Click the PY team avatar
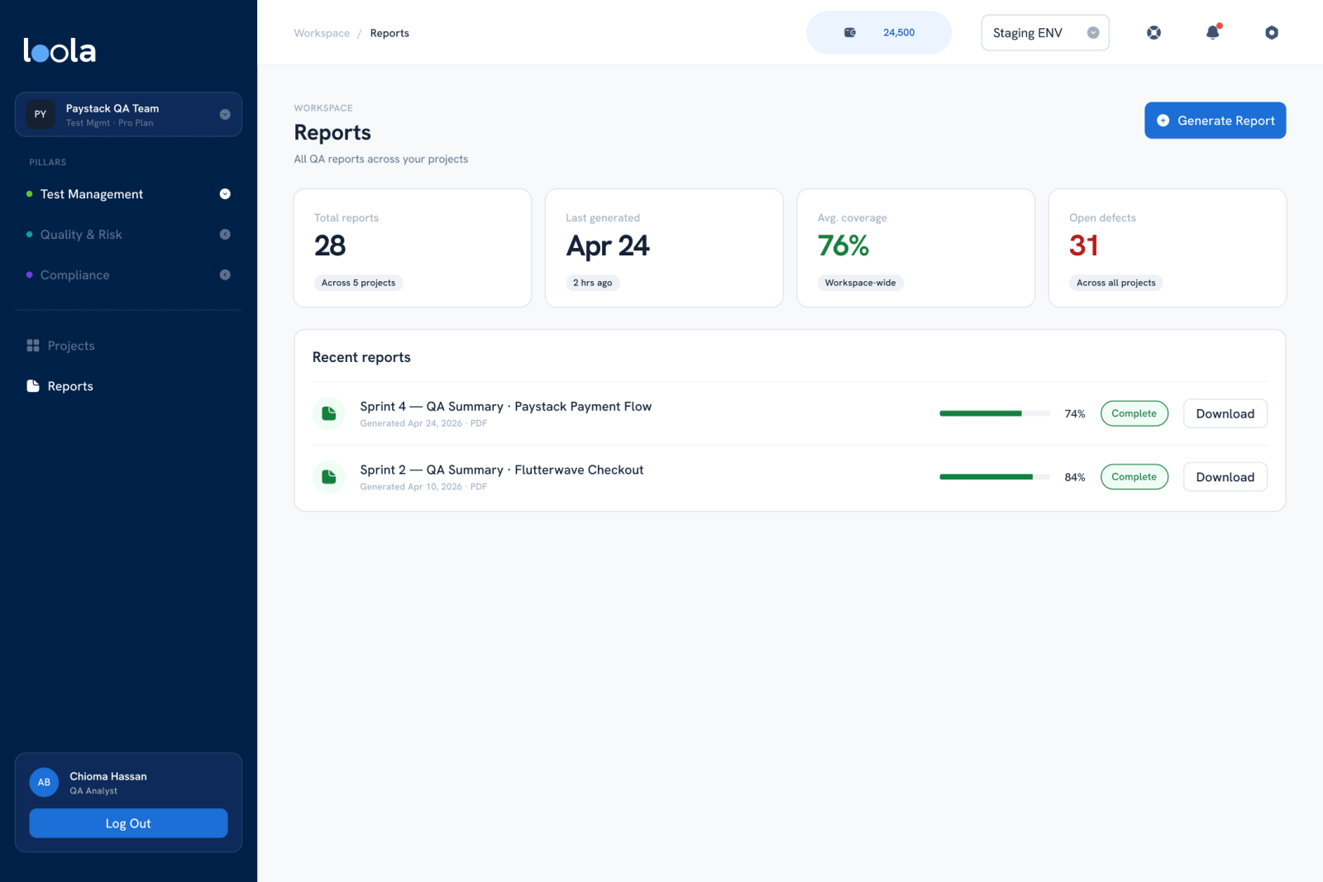 41,114
